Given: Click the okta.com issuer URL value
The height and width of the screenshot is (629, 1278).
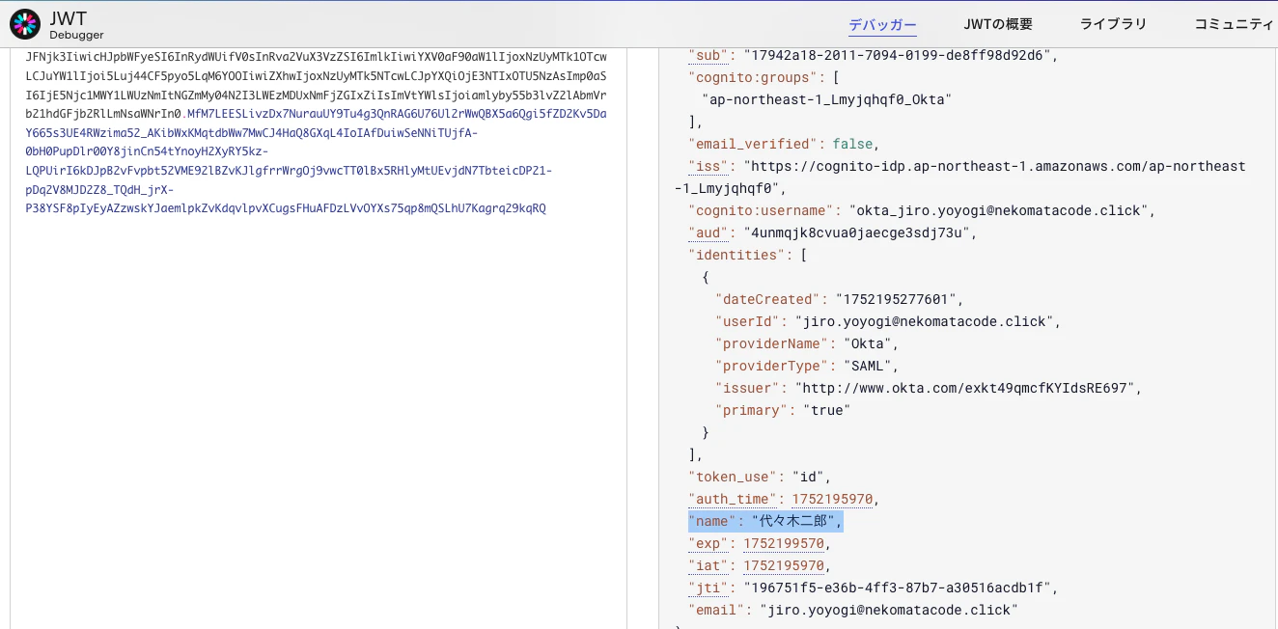Looking at the screenshot, I should click(965, 388).
